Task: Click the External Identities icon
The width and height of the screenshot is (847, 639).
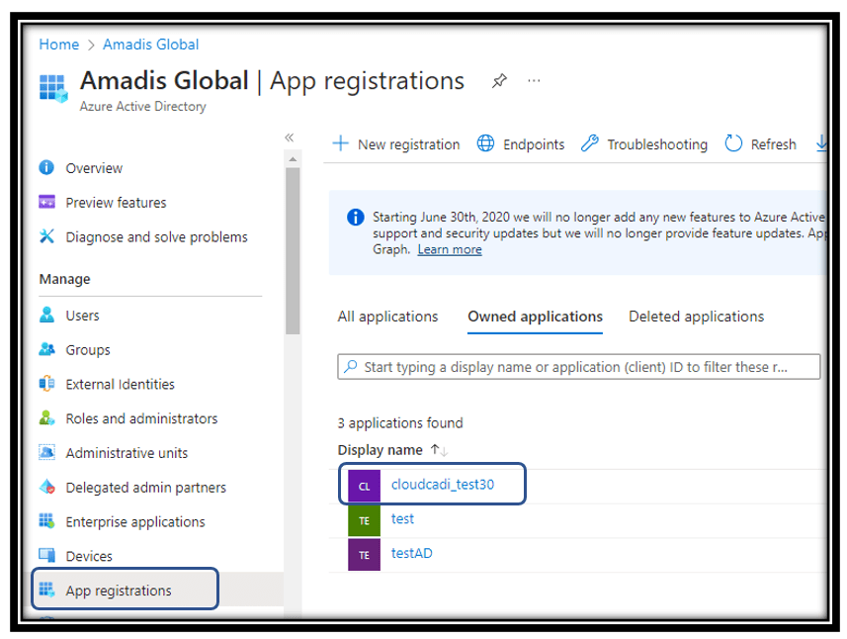Action: [47, 384]
